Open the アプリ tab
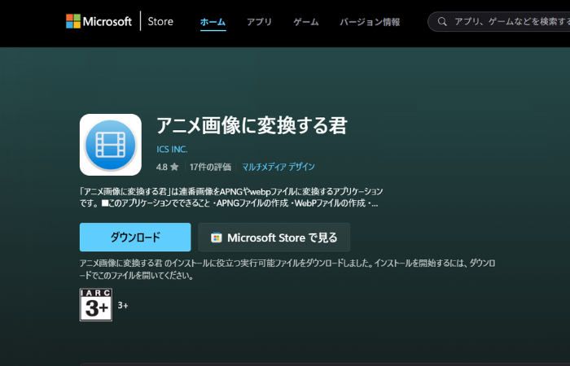 259,22
